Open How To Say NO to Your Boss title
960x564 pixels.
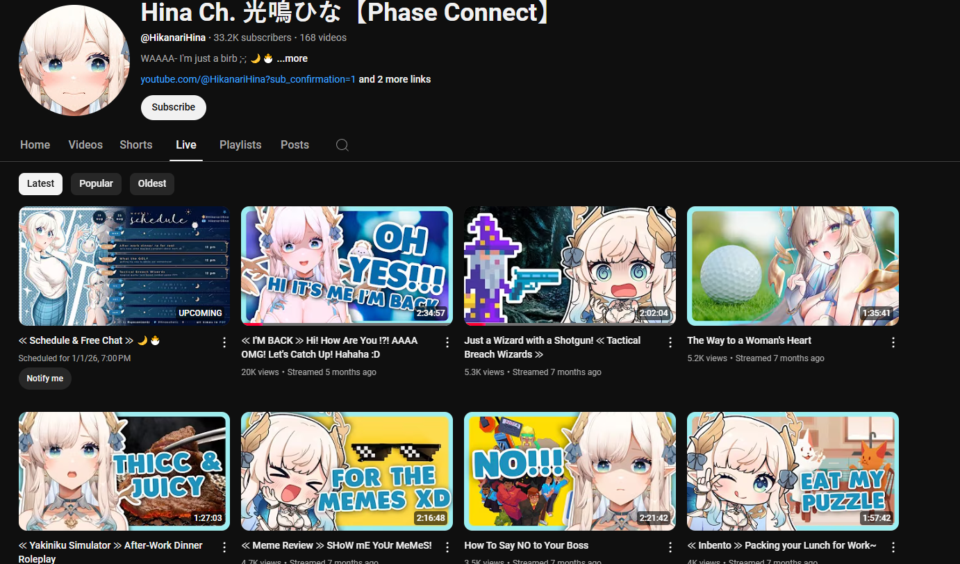(527, 545)
